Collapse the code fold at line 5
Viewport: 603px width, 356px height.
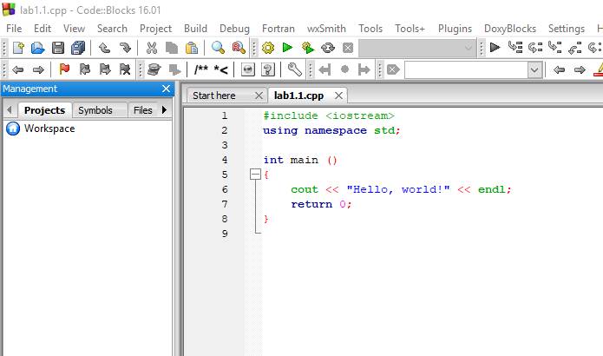click(x=255, y=175)
